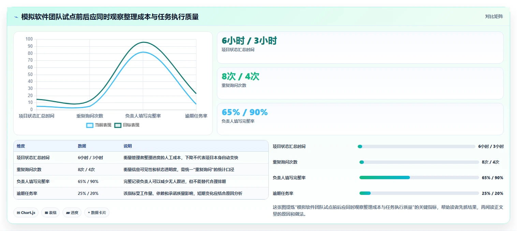The height and width of the screenshot is (231, 517).
Task: Click table value 6小时 / 3小时
Action: point(90,158)
